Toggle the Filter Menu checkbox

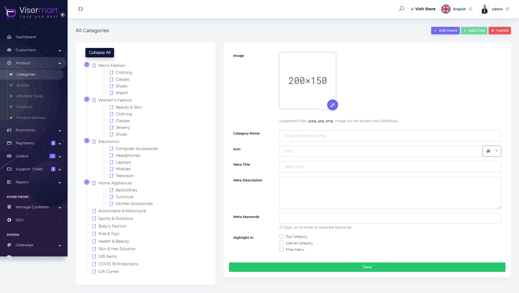point(281,249)
